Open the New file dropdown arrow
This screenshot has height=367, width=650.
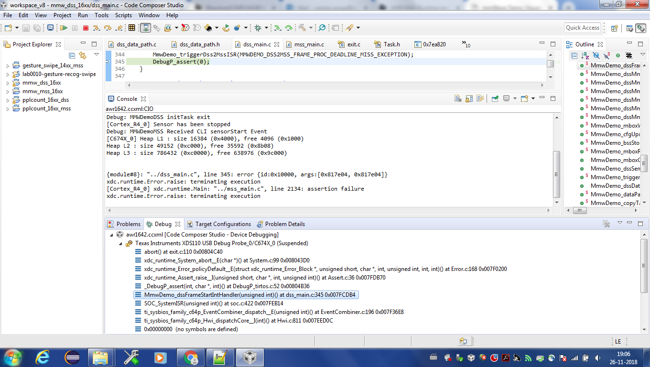17,28
